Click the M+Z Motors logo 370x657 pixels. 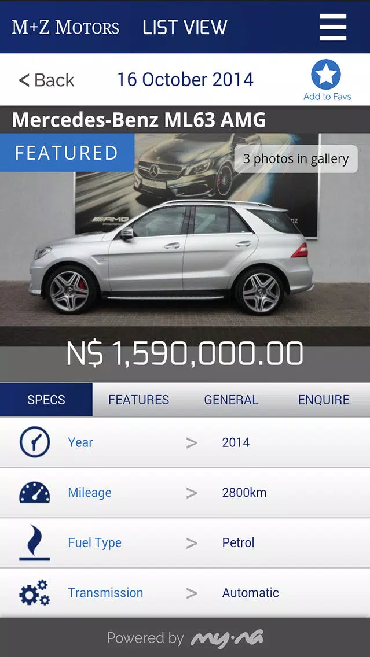click(x=65, y=27)
